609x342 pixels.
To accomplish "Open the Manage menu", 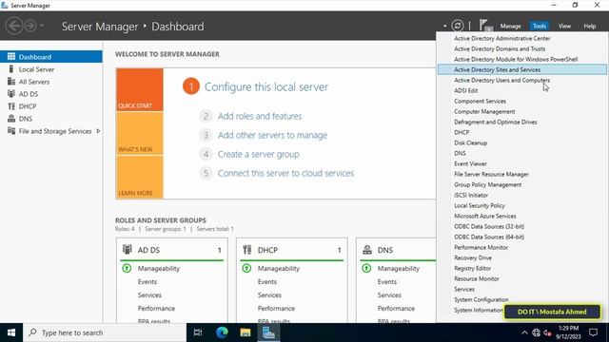I will pos(510,26).
